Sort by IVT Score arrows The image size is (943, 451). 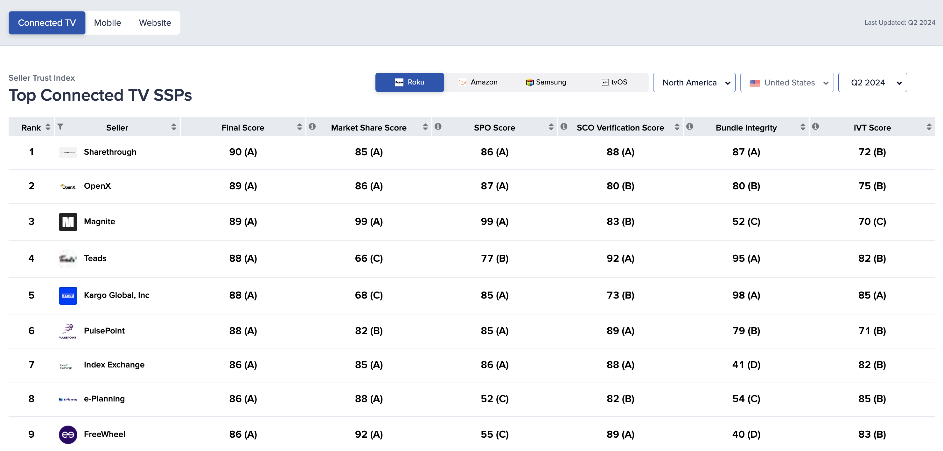pos(929,127)
